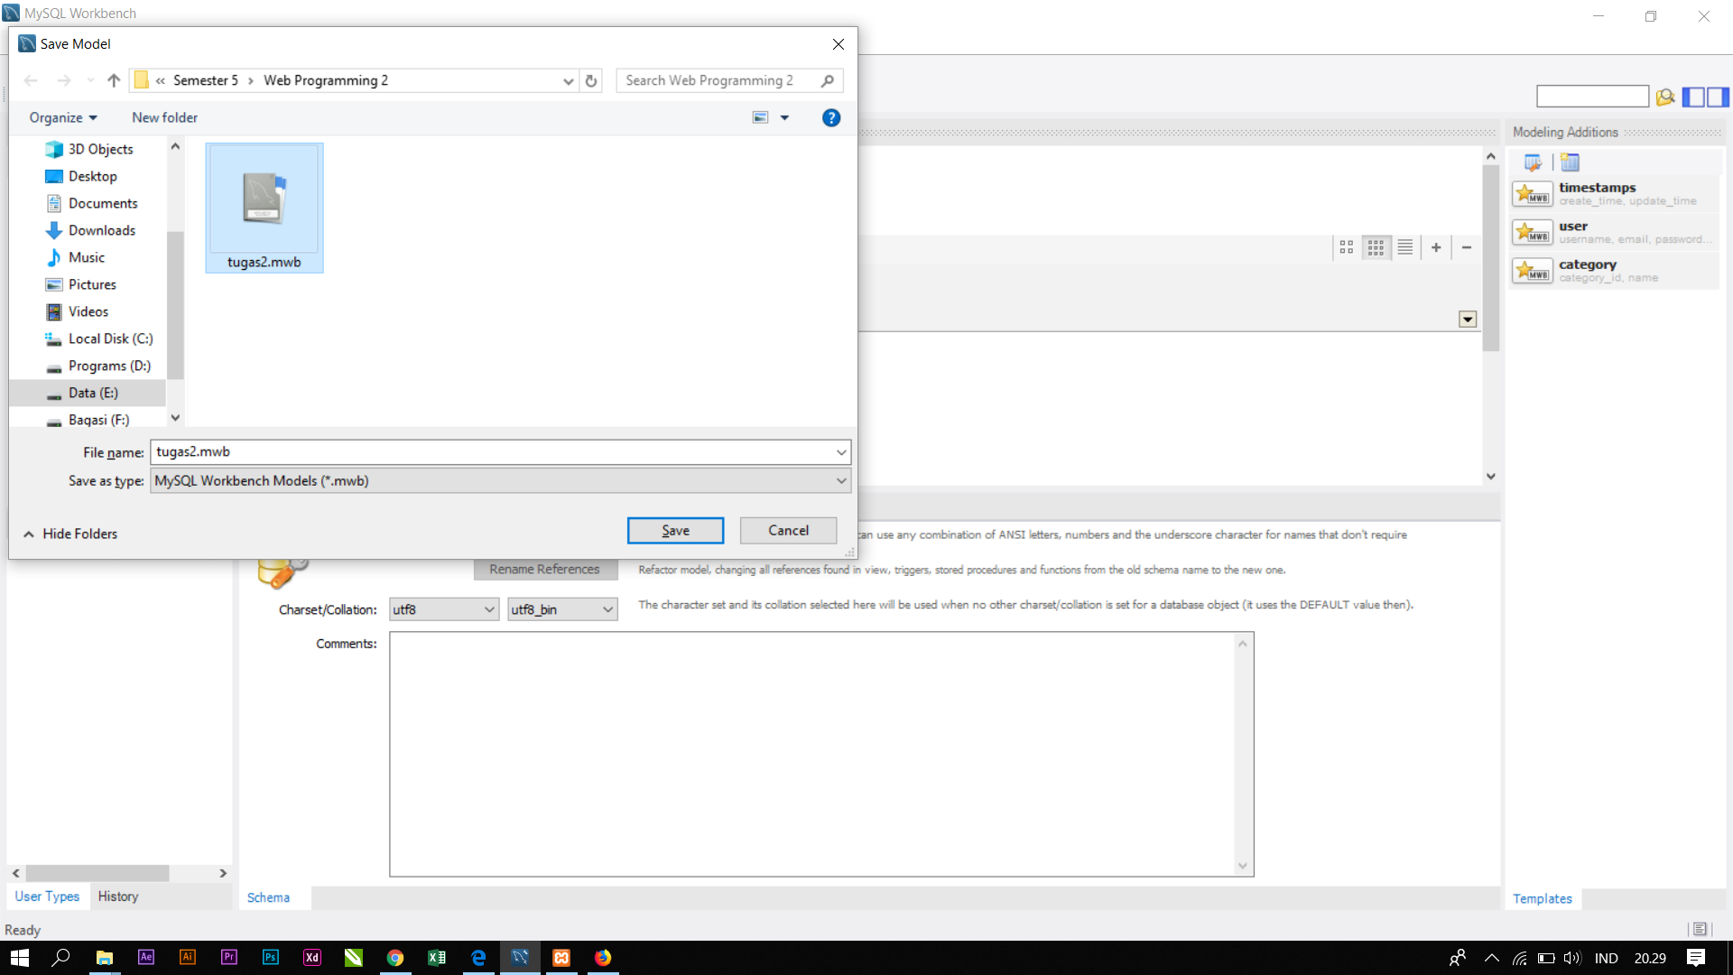Toggle the right sidebar panel visibility
This screenshot has width=1733, height=975.
click(x=1718, y=97)
